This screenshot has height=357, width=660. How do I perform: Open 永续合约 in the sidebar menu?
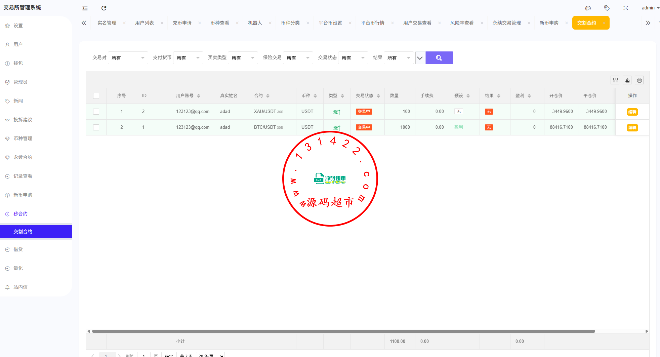[x=23, y=157]
